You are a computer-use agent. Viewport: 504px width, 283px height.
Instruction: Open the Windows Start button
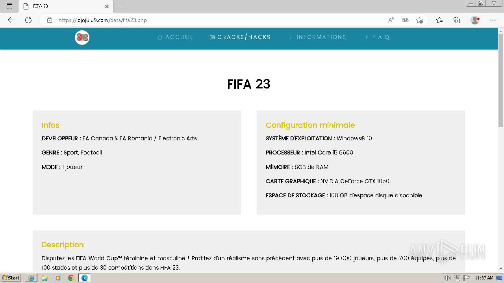tap(11, 277)
